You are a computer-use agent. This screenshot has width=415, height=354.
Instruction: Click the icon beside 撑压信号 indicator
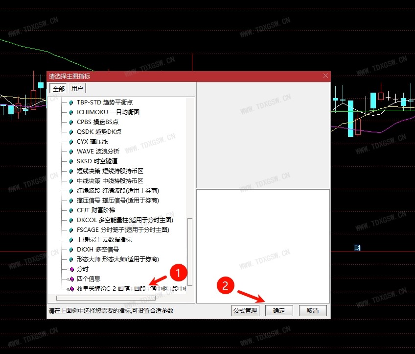click(71, 201)
